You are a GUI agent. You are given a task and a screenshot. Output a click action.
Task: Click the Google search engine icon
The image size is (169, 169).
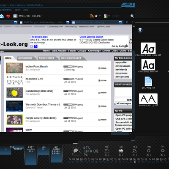pos(106,16)
